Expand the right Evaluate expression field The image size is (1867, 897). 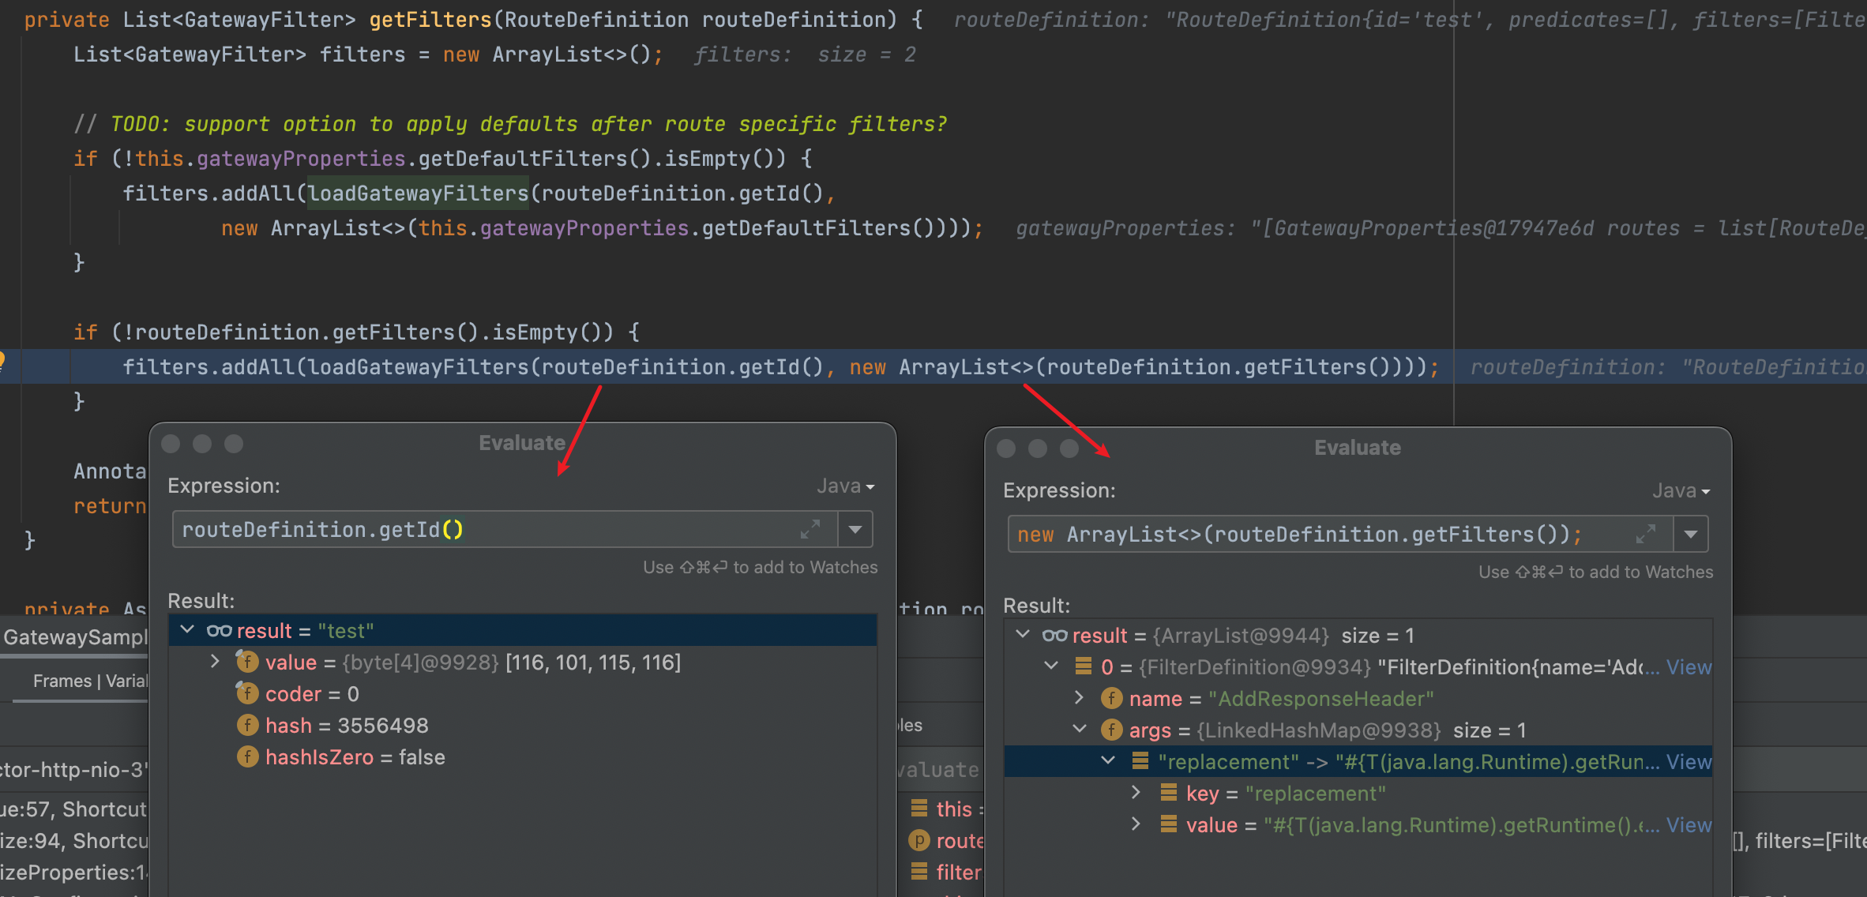(x=1646, y=534)
